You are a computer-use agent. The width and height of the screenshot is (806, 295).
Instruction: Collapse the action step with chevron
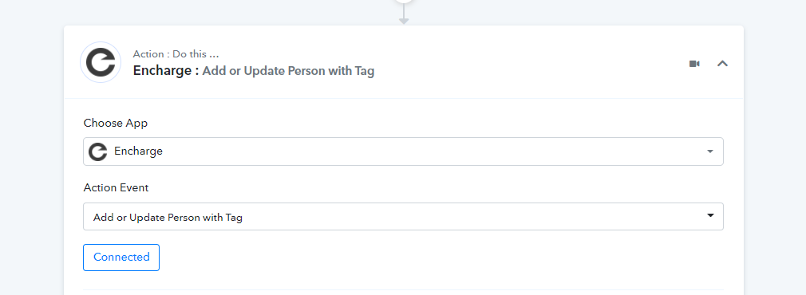[722, 64]
